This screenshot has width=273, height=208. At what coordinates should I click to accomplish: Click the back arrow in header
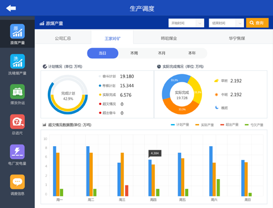coord(11,8)
